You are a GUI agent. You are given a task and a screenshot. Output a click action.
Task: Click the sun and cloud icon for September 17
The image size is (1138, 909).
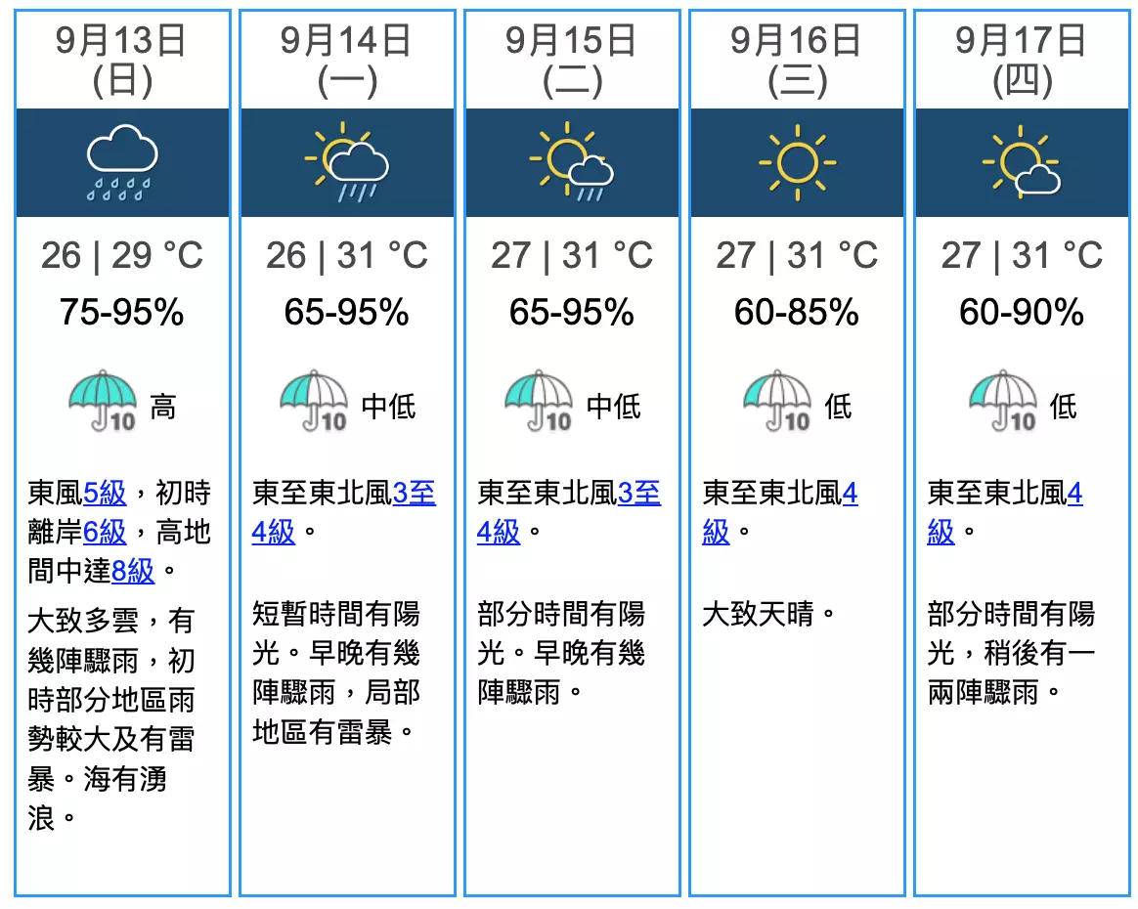[1021, 161]
